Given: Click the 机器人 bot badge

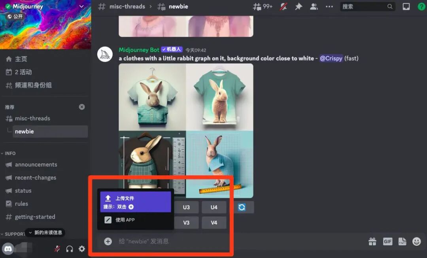Looking at the screenshot, I should pyautogui.click(x=172, y=49).
